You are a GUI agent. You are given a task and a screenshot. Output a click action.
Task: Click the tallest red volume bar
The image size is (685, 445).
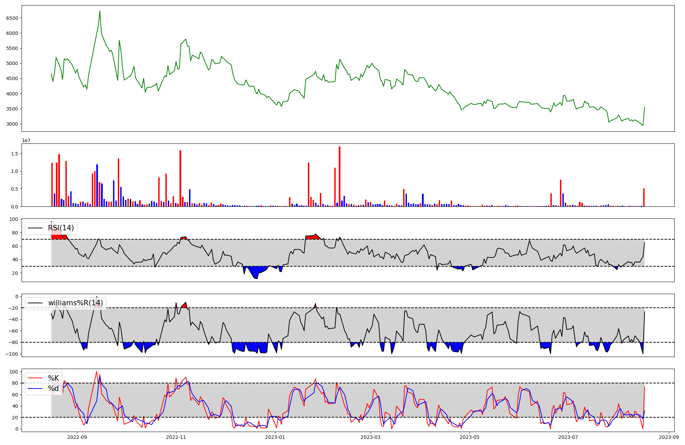click(339, 176)
